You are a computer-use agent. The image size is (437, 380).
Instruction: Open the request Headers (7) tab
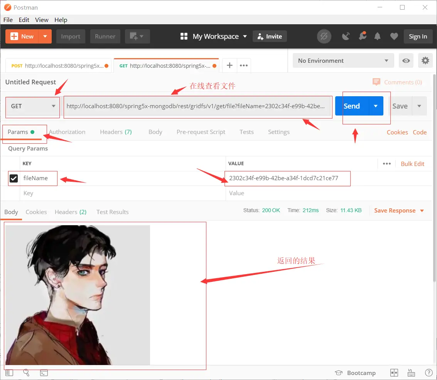(x=116, y=132)
